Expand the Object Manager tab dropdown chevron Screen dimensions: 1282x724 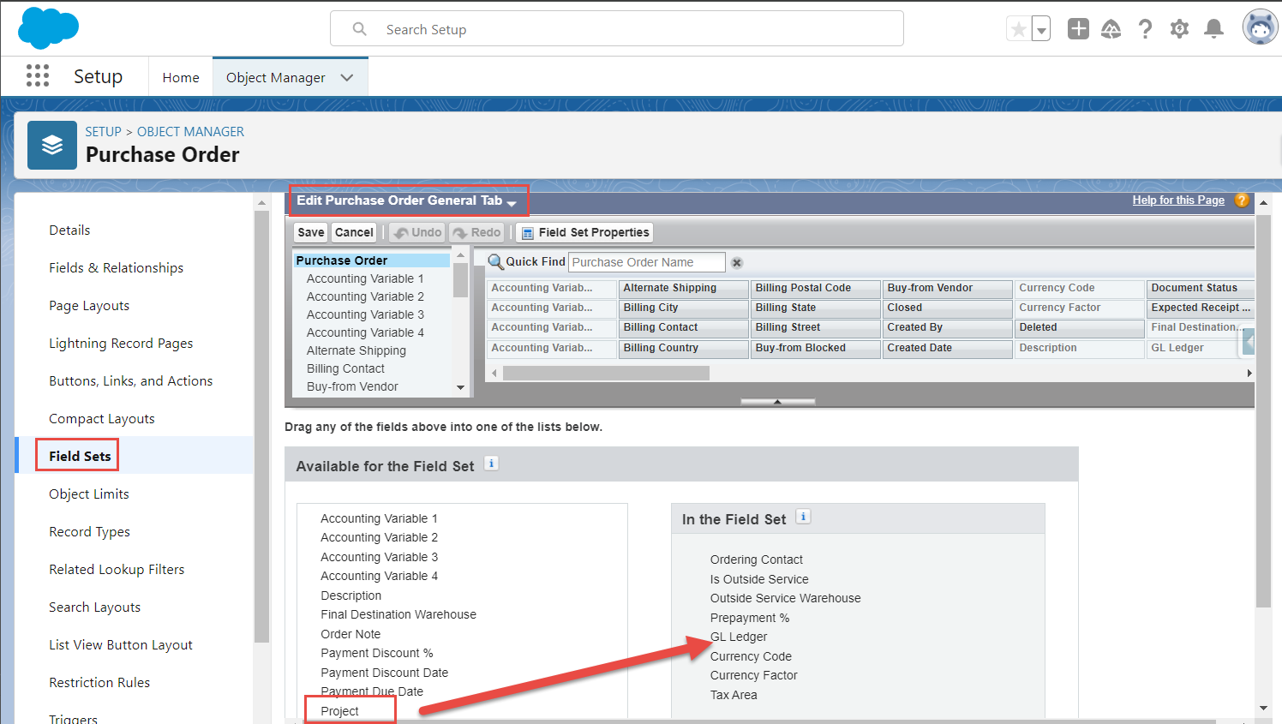(347, 77)
